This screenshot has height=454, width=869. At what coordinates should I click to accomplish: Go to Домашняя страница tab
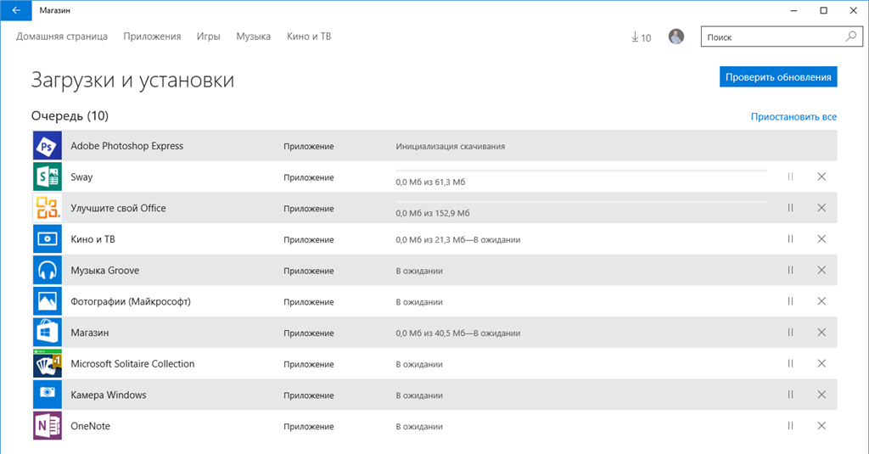click(x=61, y=36)
